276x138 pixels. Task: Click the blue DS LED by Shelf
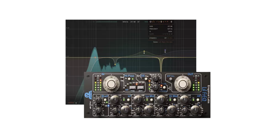pos(108,106)
